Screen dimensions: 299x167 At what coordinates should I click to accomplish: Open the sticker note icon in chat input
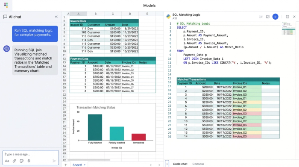21,161
